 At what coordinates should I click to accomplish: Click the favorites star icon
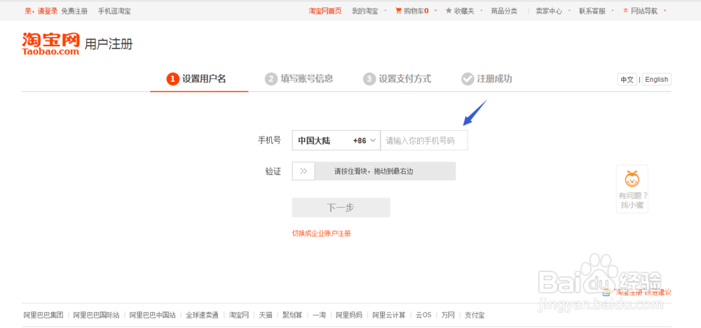click(449, 11)
